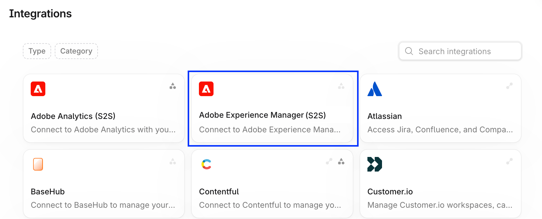Screen dimensions: 542x219
Task: Click the Integrations page heading
Action: (x=40, y=14)
